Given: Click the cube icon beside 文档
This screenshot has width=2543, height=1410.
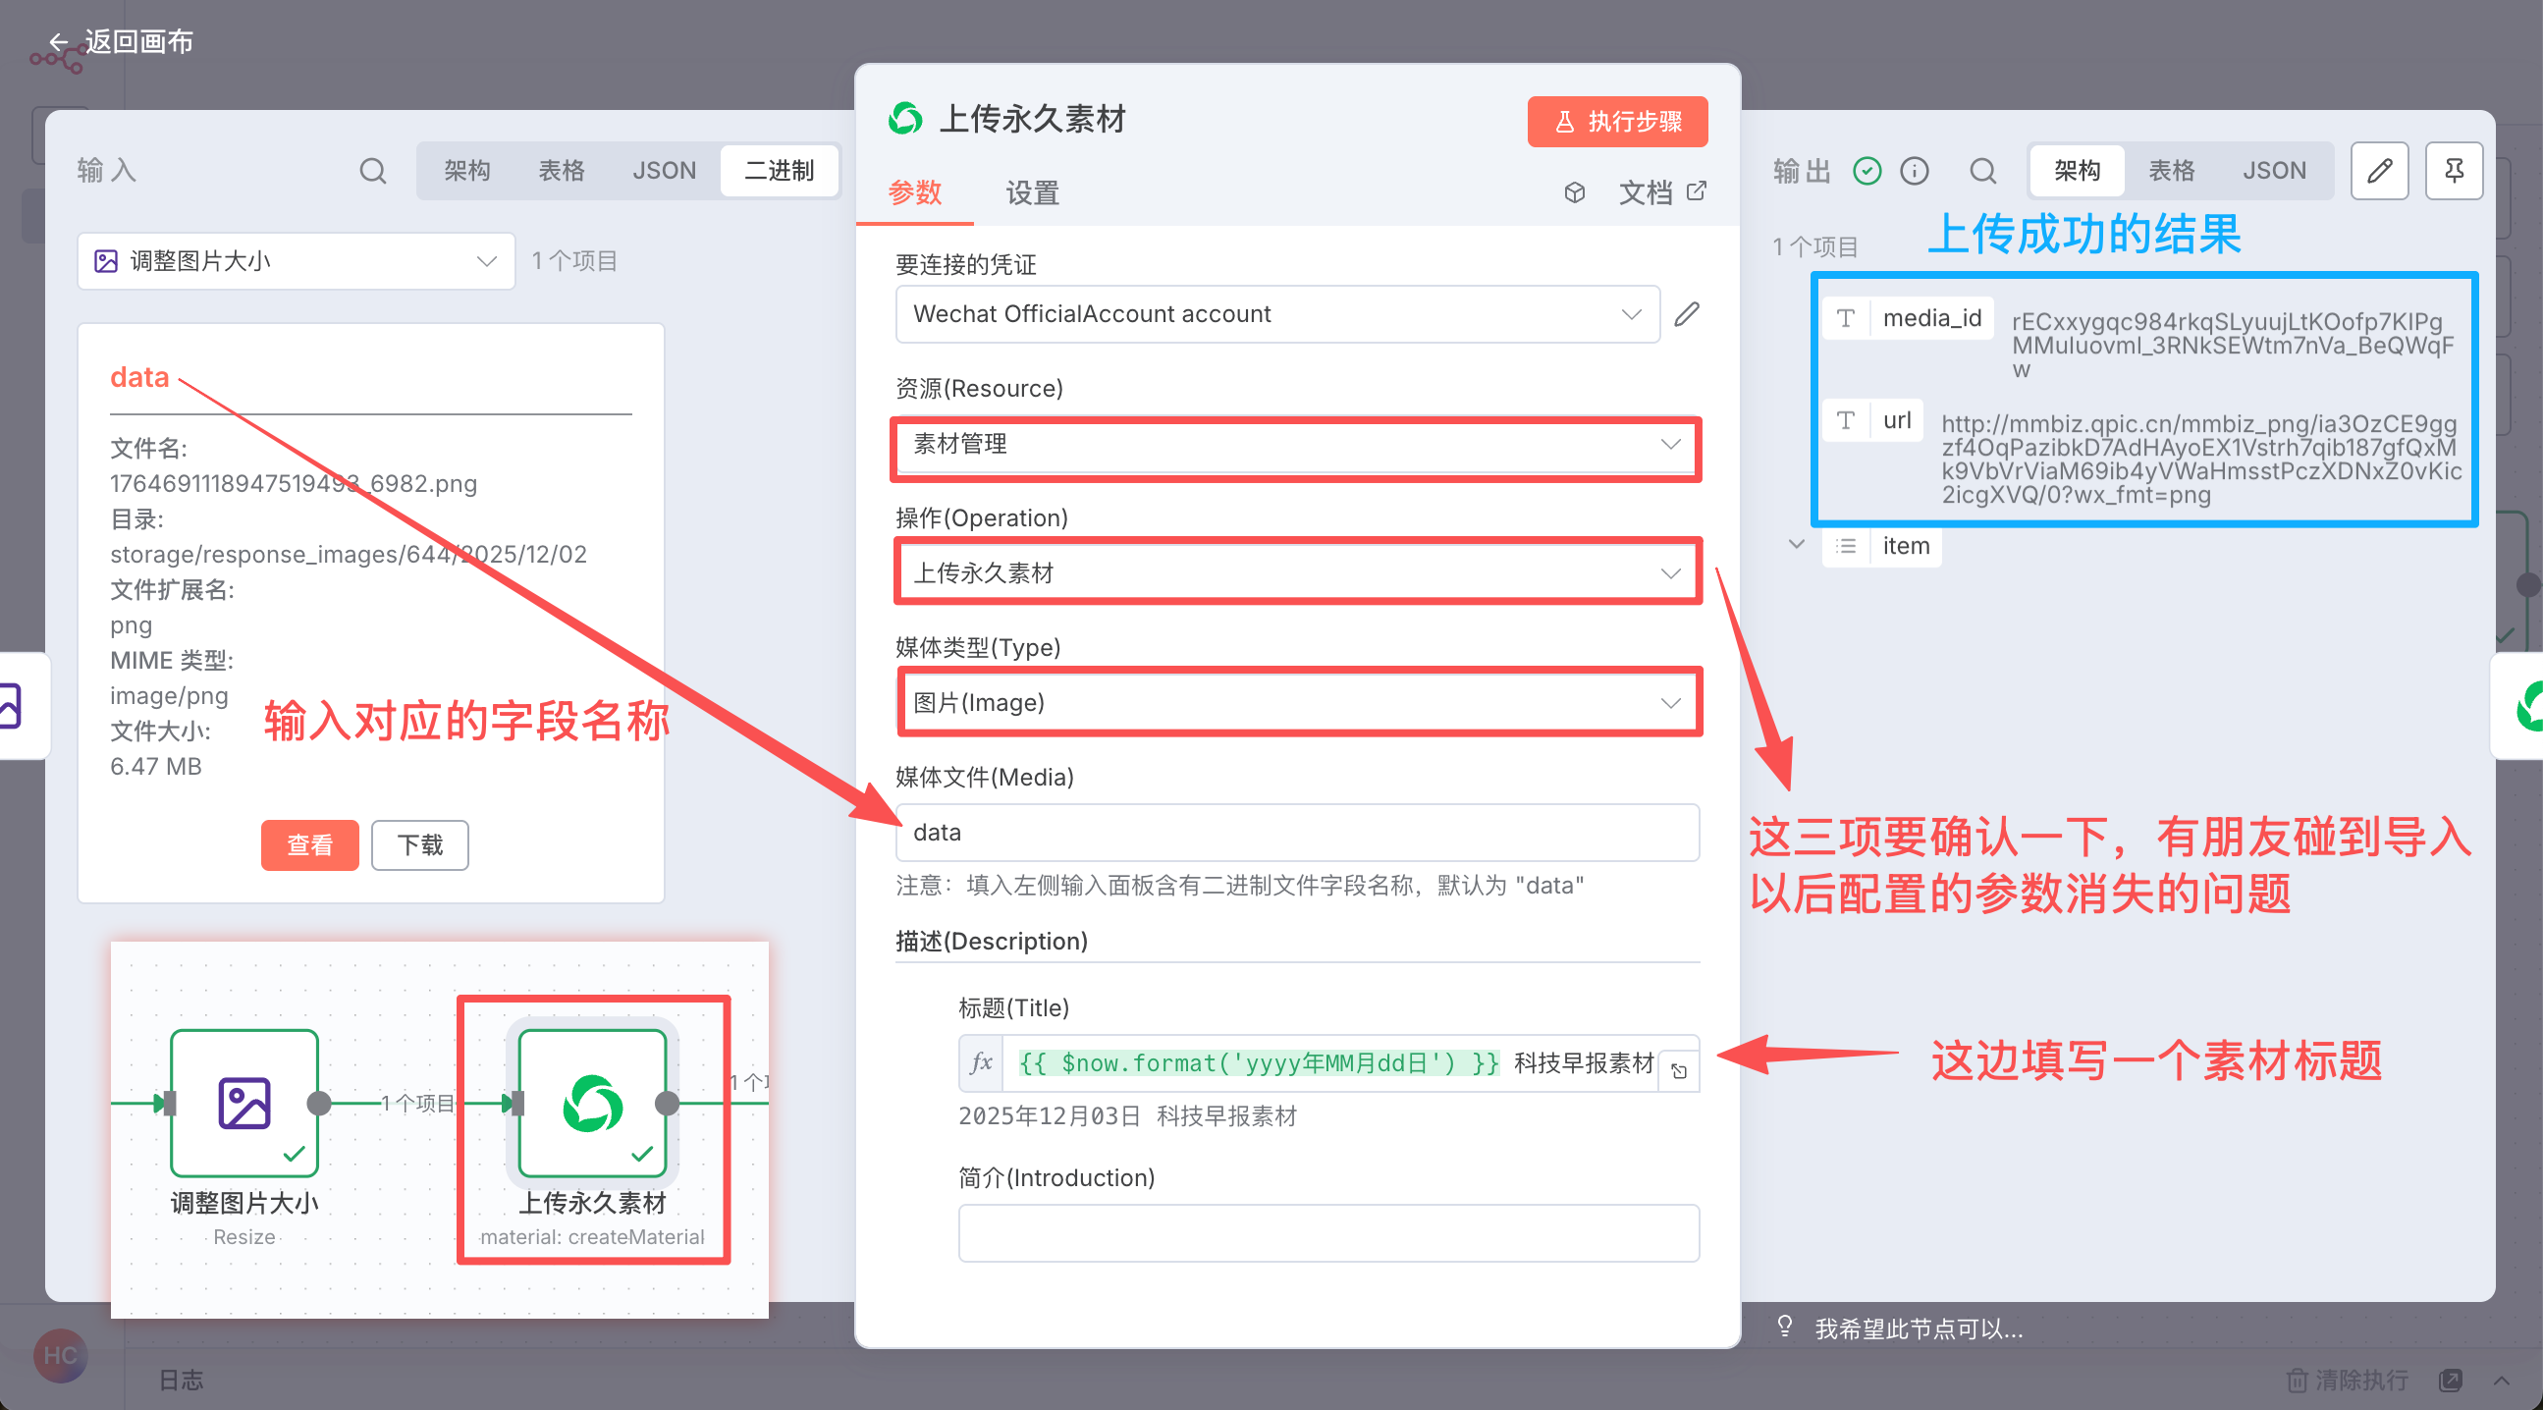Looking at the screenshot, I should click(1575, 192).
